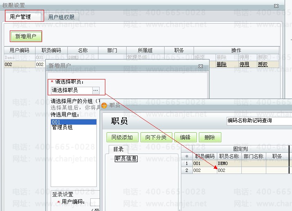Select 职员信息 node in directory tree
This screenshot has height=211, width=292.
[126, 158]
